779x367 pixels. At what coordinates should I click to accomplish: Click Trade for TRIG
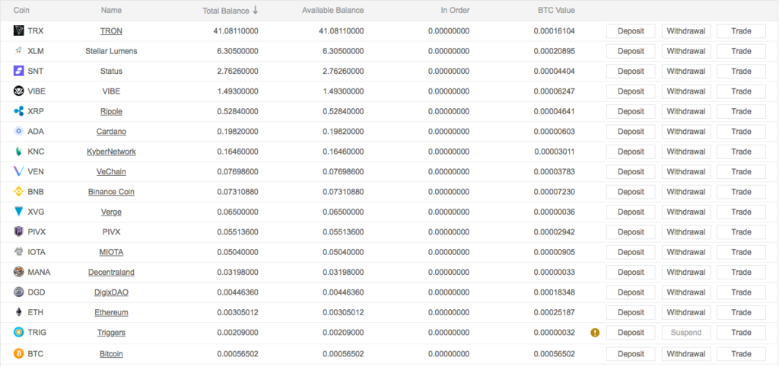741,333
